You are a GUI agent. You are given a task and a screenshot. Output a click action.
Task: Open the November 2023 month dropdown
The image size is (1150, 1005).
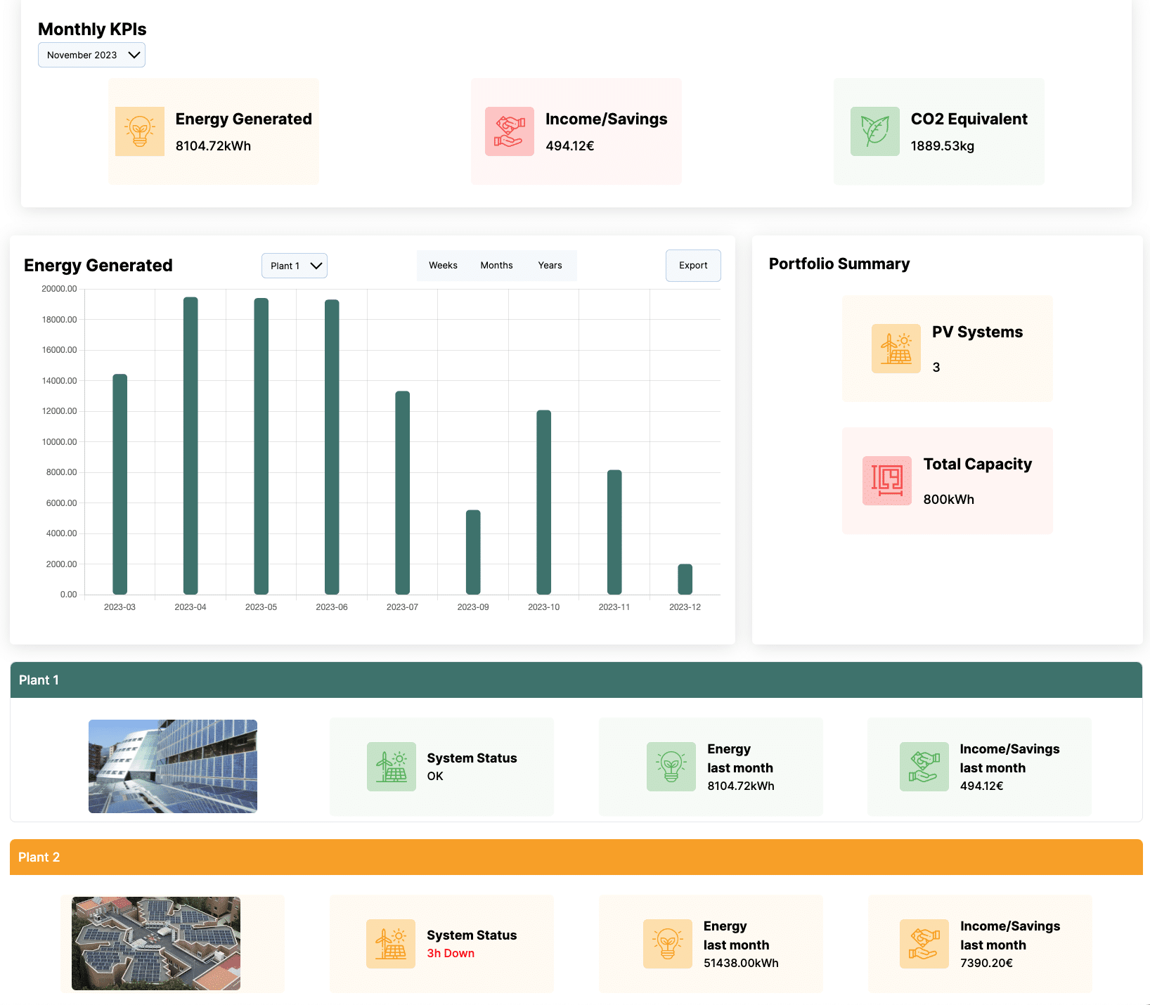point(91,55)
